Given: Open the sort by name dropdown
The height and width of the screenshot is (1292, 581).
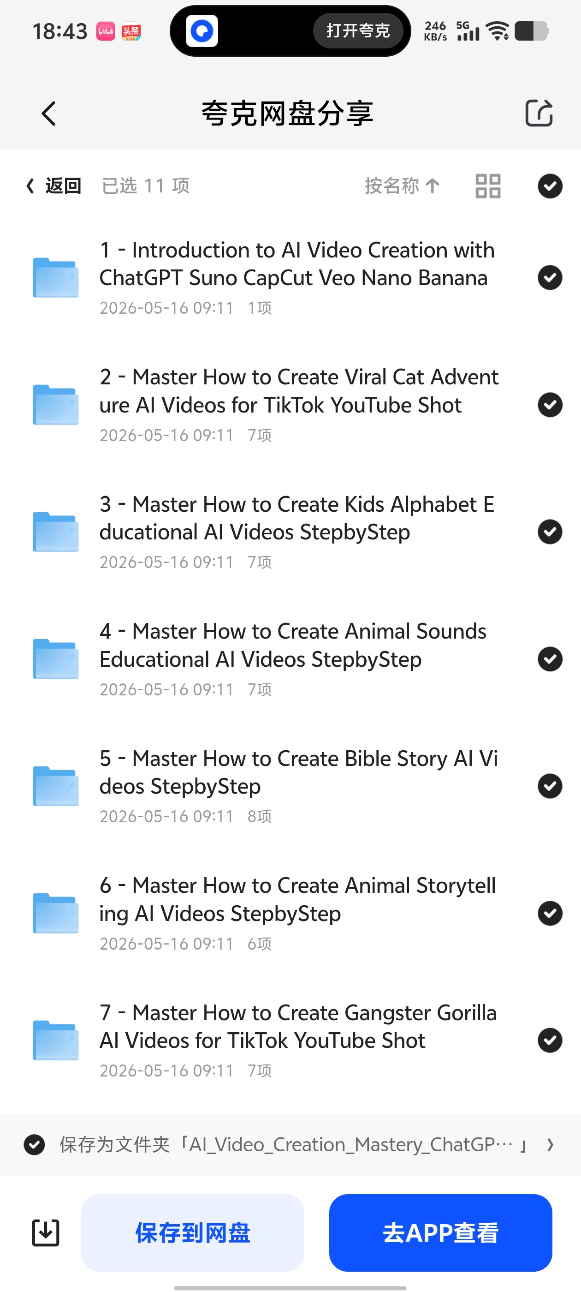Looking at the screenshot, I should coord(403,186).
